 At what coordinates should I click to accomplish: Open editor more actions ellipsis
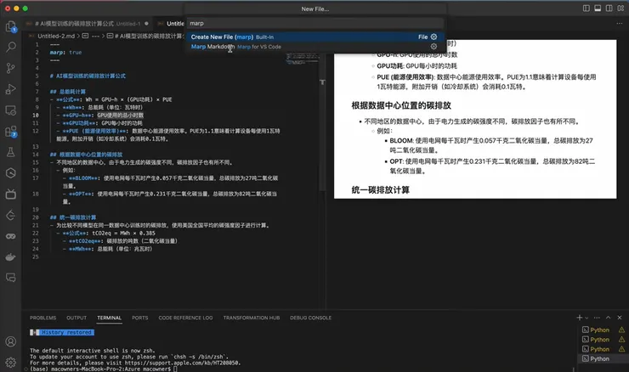[620, 23]
